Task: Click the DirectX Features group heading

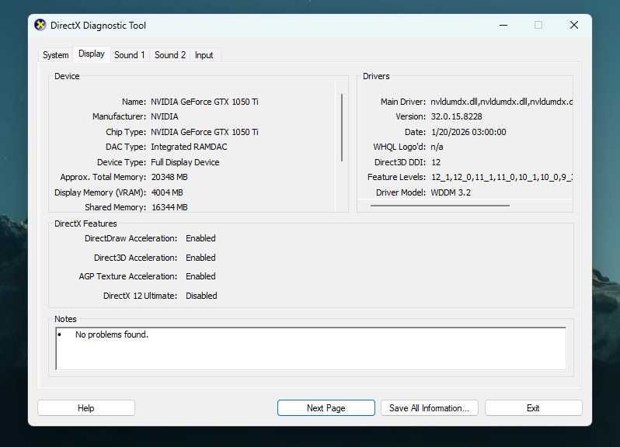Action: pyautogui.click(x=85, y=223)
